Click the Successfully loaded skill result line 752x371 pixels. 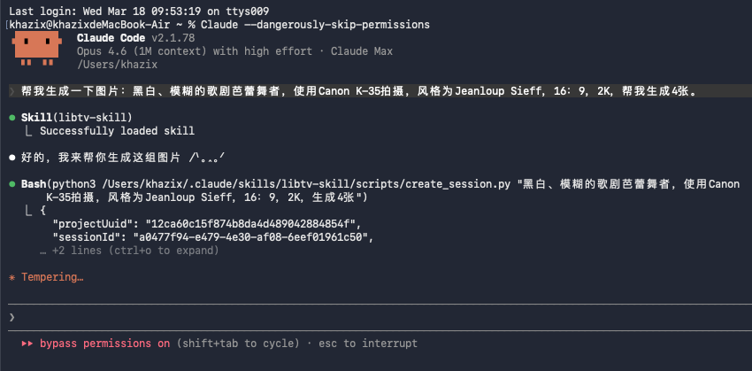117,130
